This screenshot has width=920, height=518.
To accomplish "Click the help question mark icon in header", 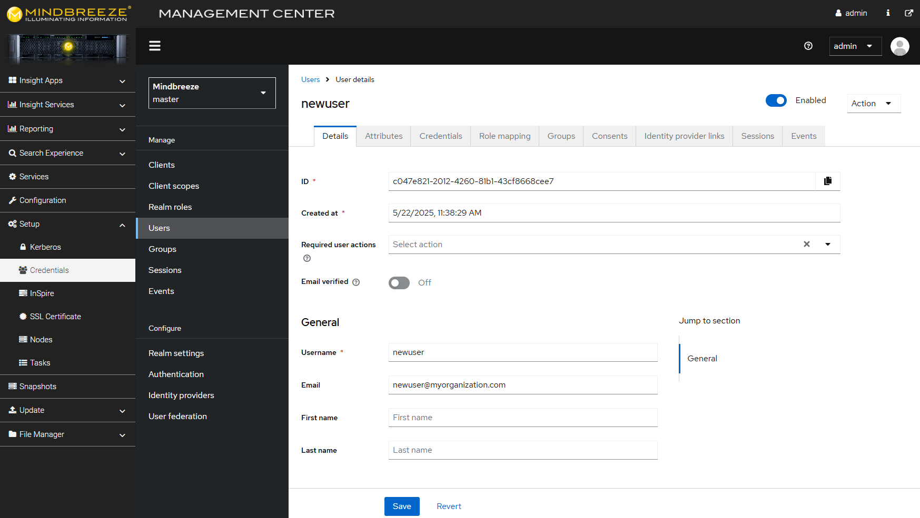I will pos(808,46).
